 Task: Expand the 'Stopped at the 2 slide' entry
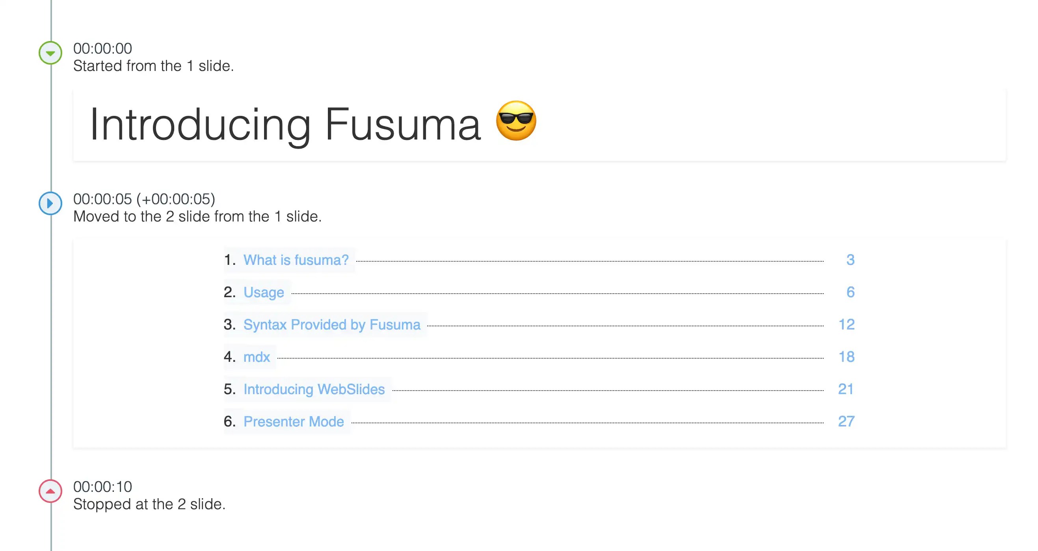[50, 491]
